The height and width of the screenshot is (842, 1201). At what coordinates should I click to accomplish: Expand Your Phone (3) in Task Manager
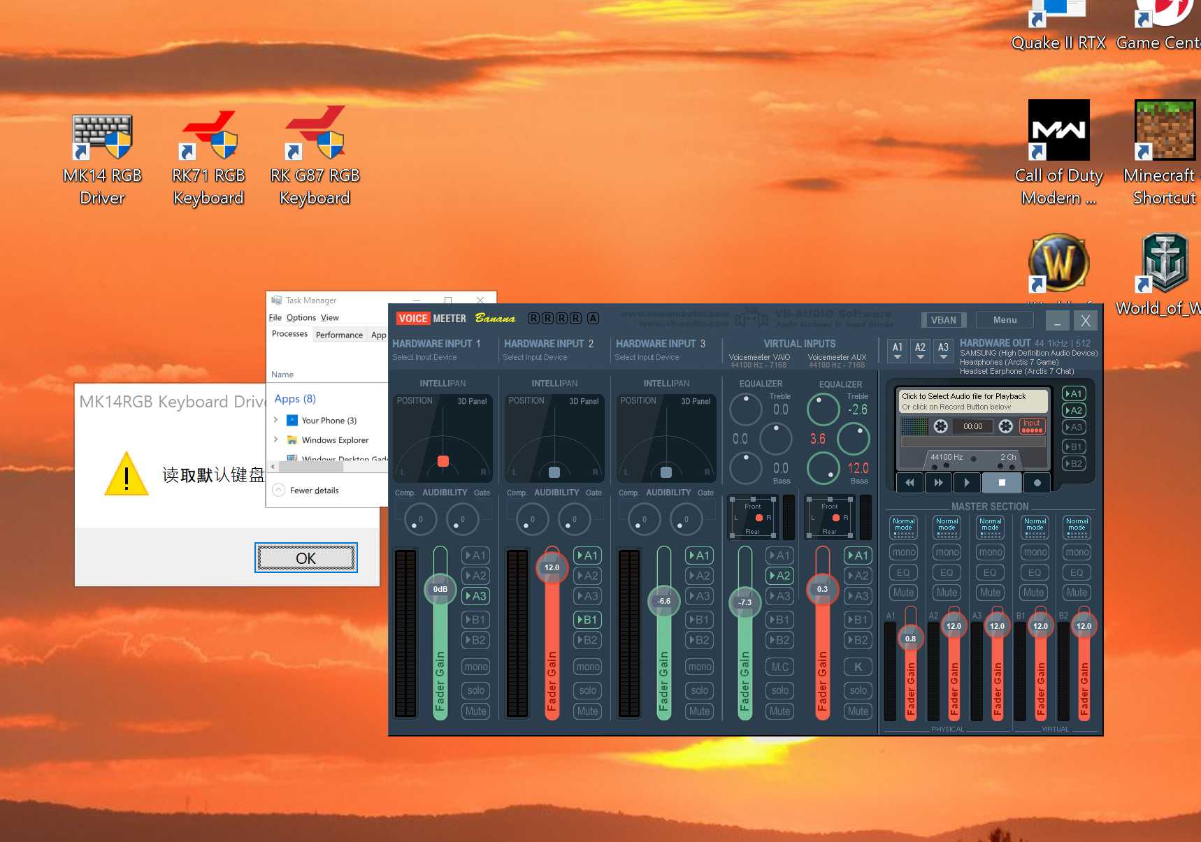pyautogui.click(x=276, y=420)
